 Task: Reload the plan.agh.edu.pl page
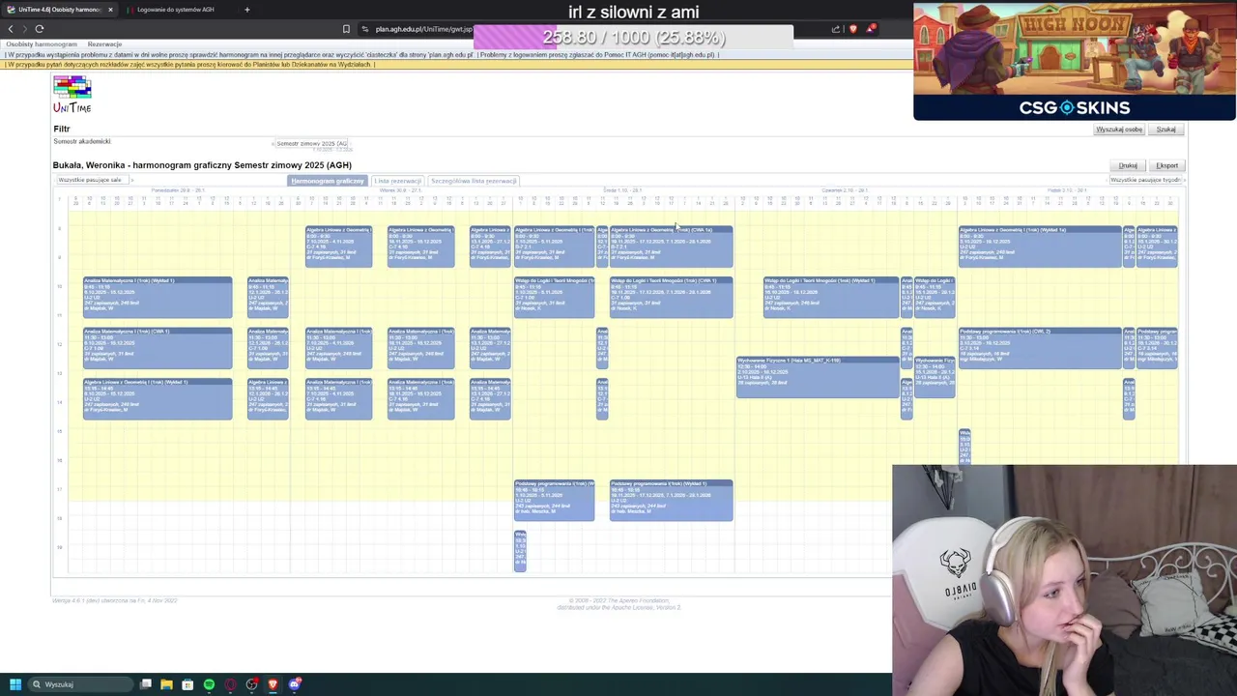click(x=40, y=29)
